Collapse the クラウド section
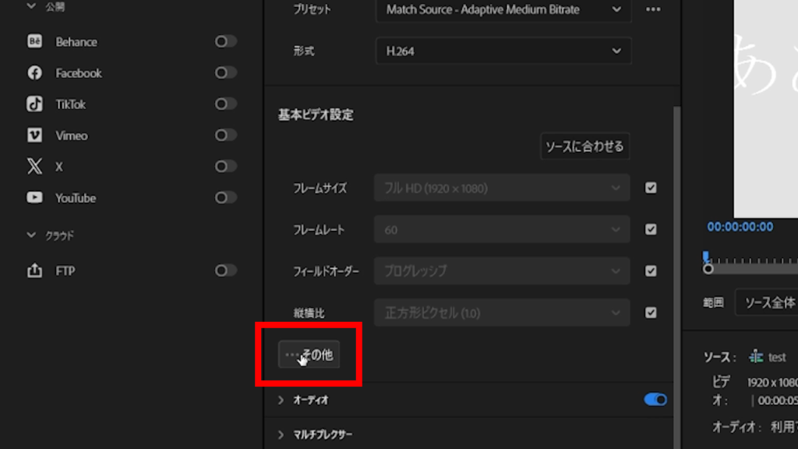 (31, 235)
